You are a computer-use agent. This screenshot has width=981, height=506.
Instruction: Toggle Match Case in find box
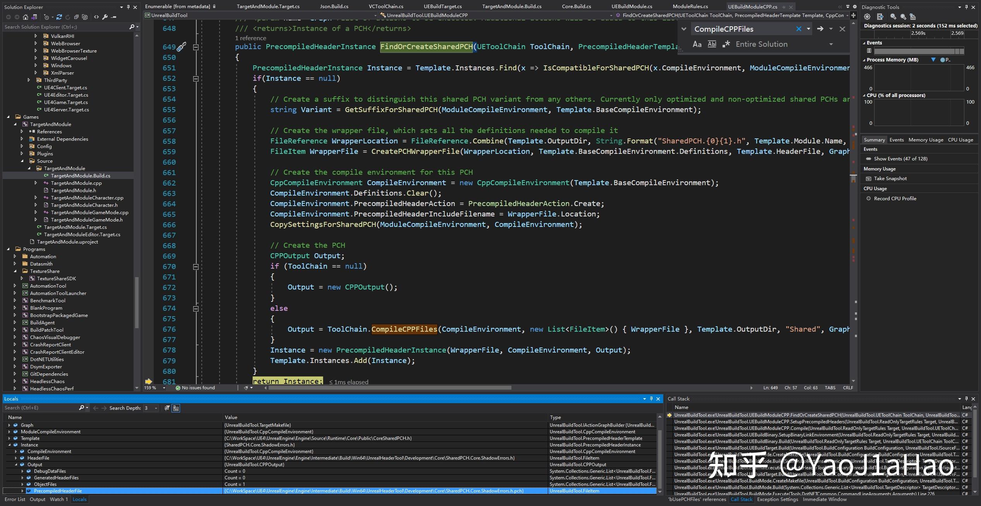pyautogui.click(x=697, y=44)
